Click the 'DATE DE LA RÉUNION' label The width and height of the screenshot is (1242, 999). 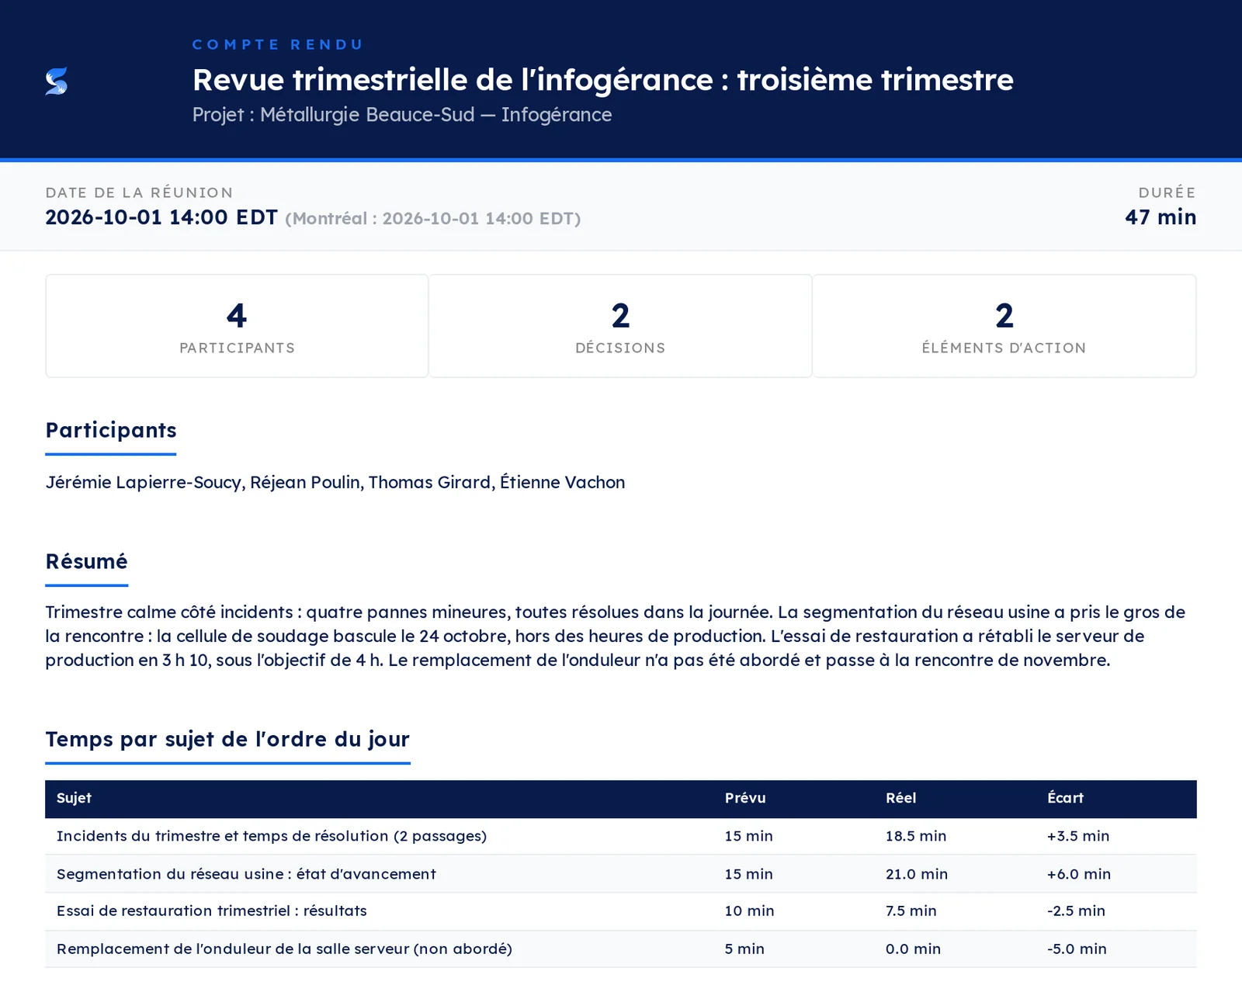[139, 193]
